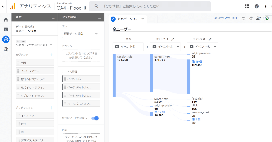The width and height of the screenshot is (272, 142).
Task: Expand 他 19 個 nodes link
Action: 197,62
